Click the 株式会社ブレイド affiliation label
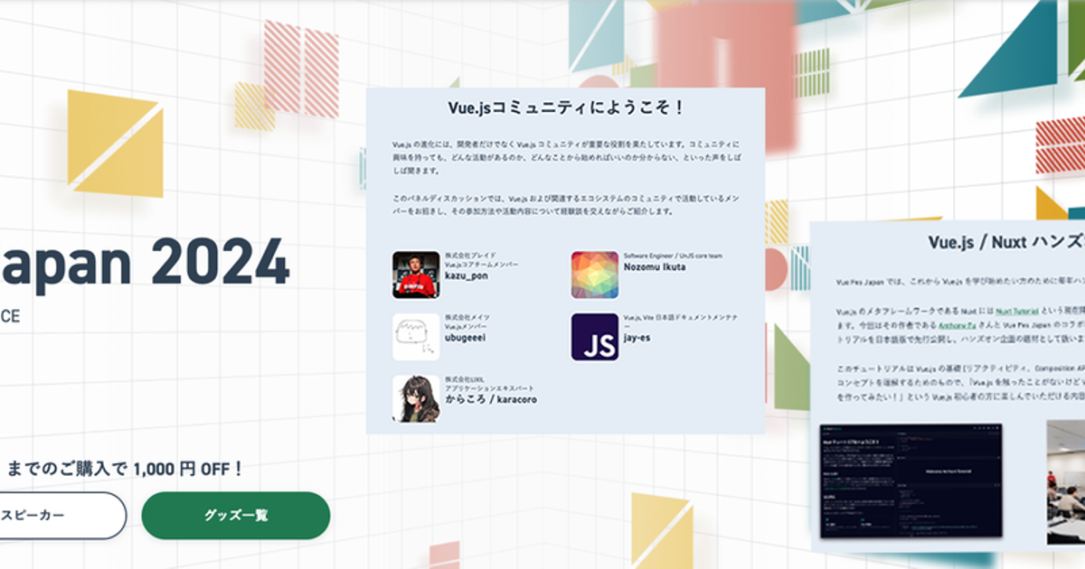This screenshot has width=1085, height=569. (470, 256)
